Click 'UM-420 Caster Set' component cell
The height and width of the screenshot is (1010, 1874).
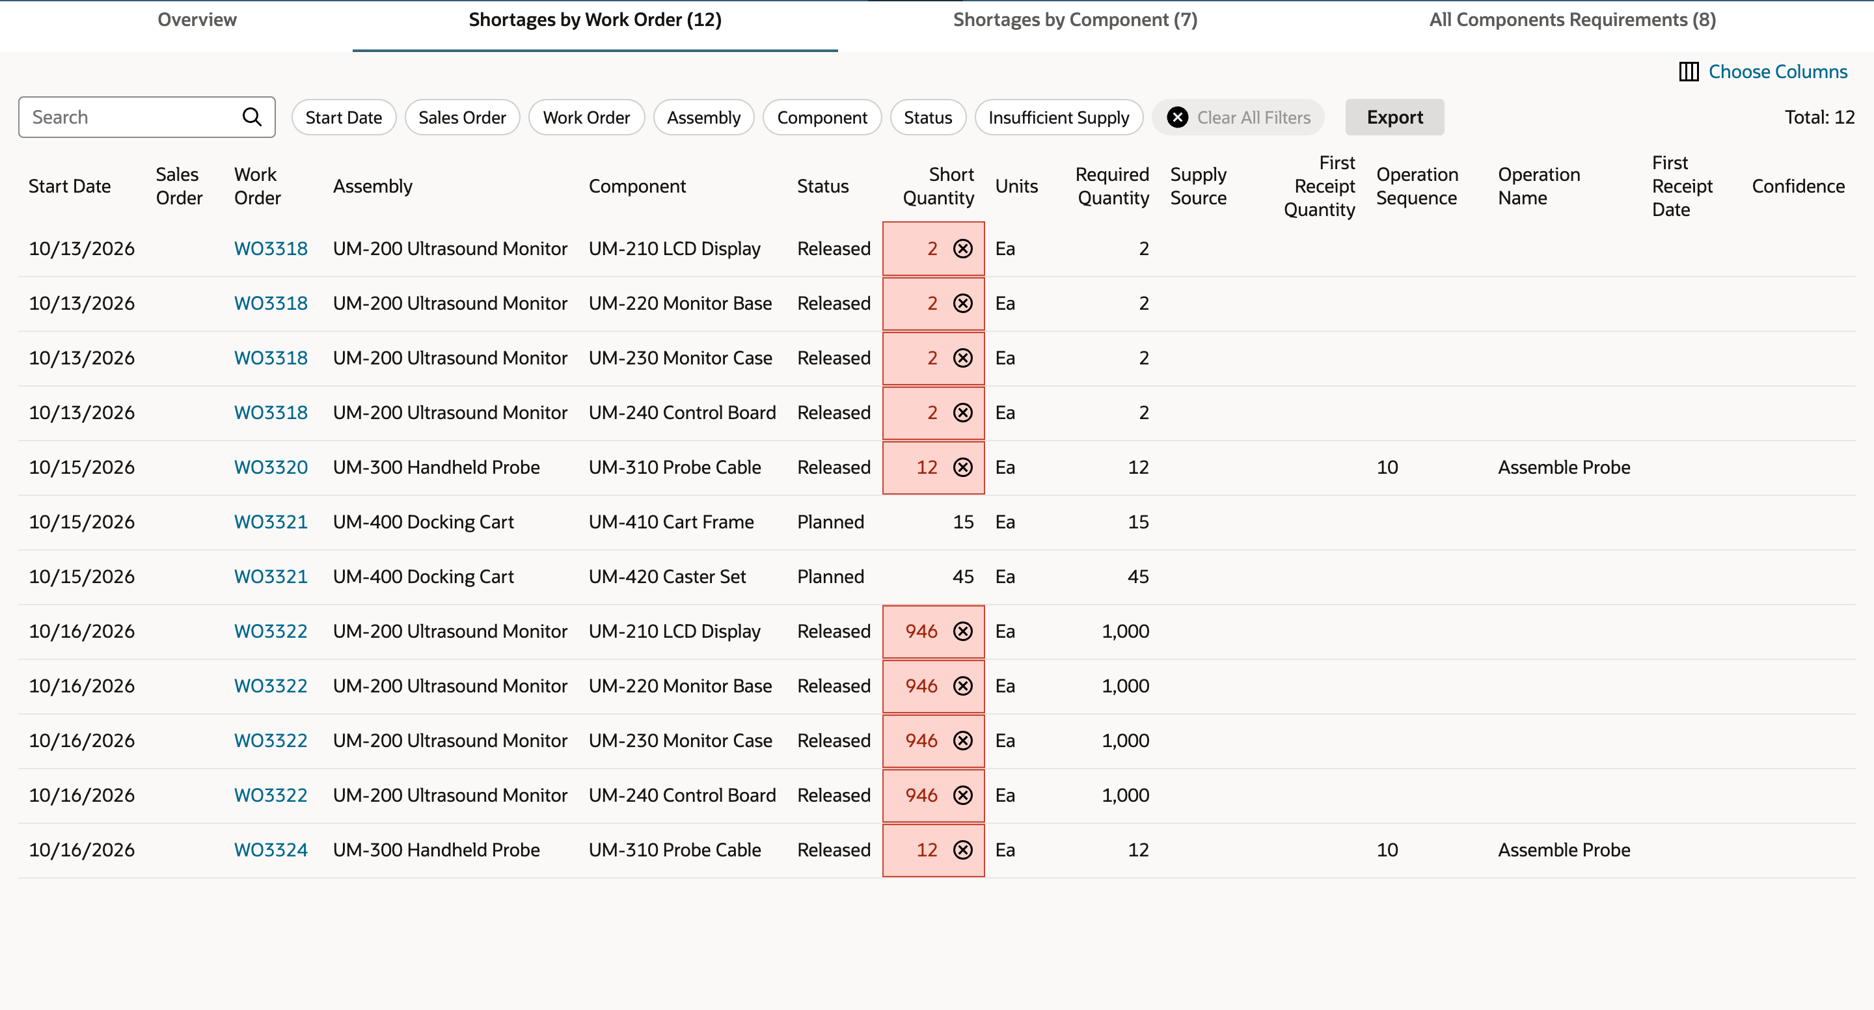tap(667, 577)
